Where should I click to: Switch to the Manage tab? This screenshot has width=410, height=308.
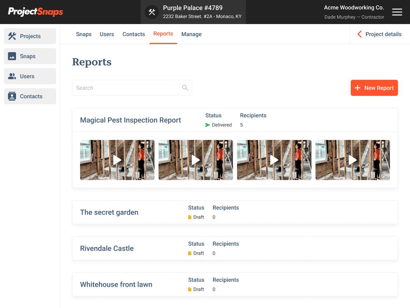[191, 34]
